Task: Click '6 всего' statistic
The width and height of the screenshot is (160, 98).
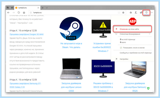Action: click(123, 42)
